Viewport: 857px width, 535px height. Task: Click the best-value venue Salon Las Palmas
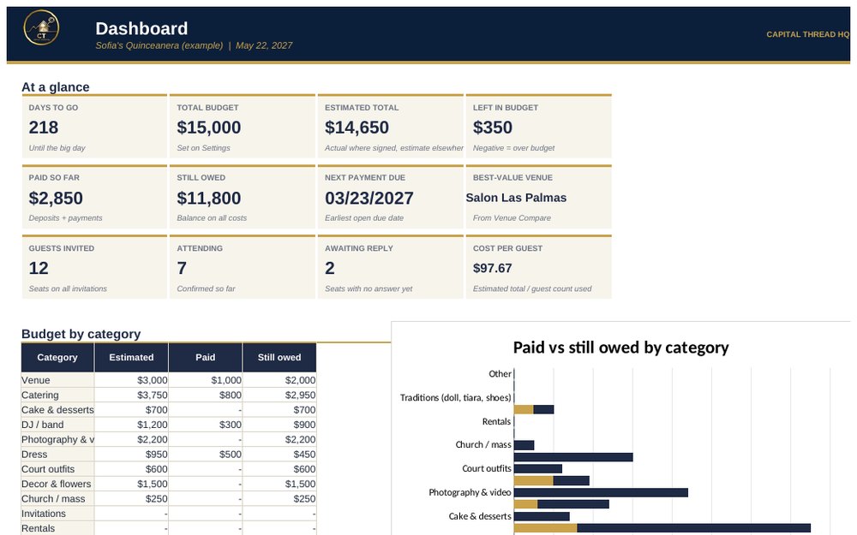516,198
